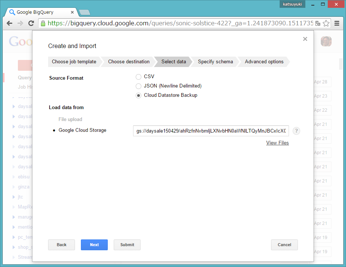346x267 pixels.
Task: Click the Submit button
Action: pos(127,245)
